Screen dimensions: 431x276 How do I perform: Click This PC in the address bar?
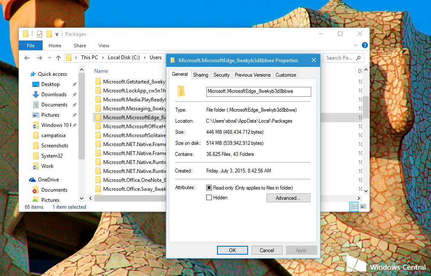point(90,57)
